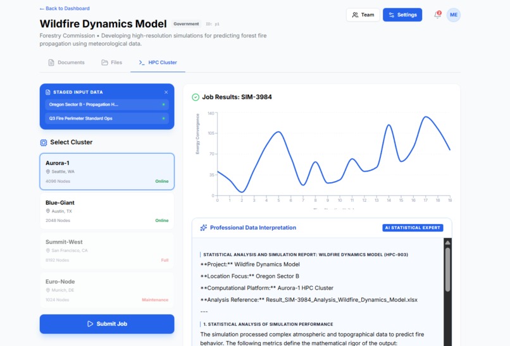Choose the Aurora-1 cluster card

(x=107, y=171)
